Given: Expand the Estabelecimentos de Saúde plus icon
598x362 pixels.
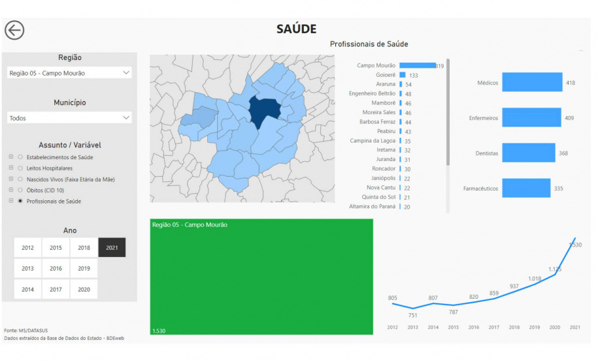Looking at the screenshot, I should [x=10, y=157].
